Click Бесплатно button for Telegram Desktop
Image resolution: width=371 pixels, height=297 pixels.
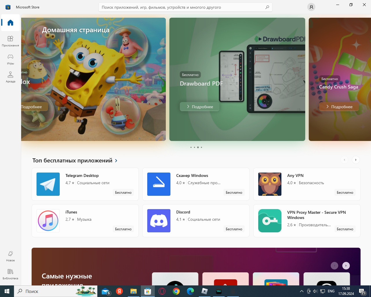[x=123, y=193]
